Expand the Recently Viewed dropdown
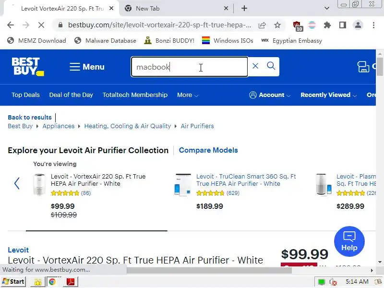 [328, 95]
